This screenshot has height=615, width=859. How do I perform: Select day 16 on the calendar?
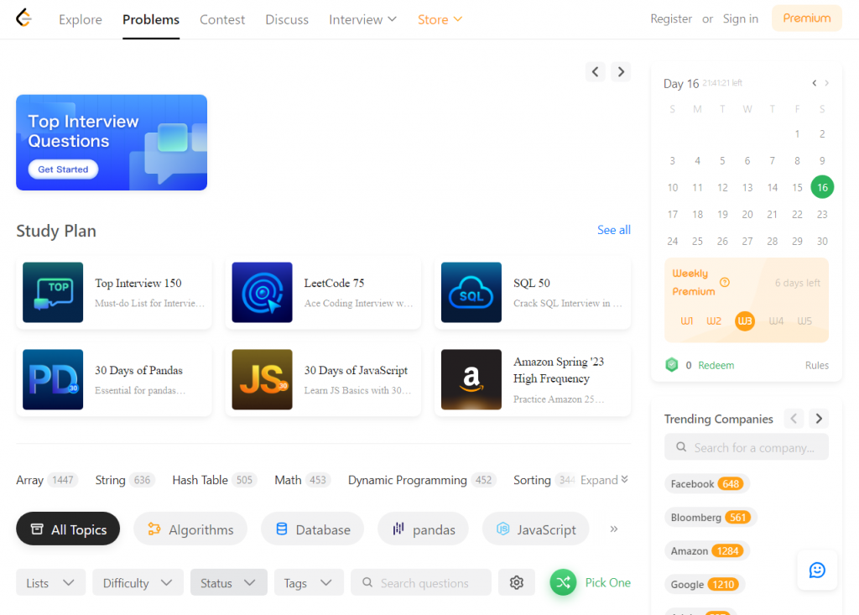coord(822,187)
